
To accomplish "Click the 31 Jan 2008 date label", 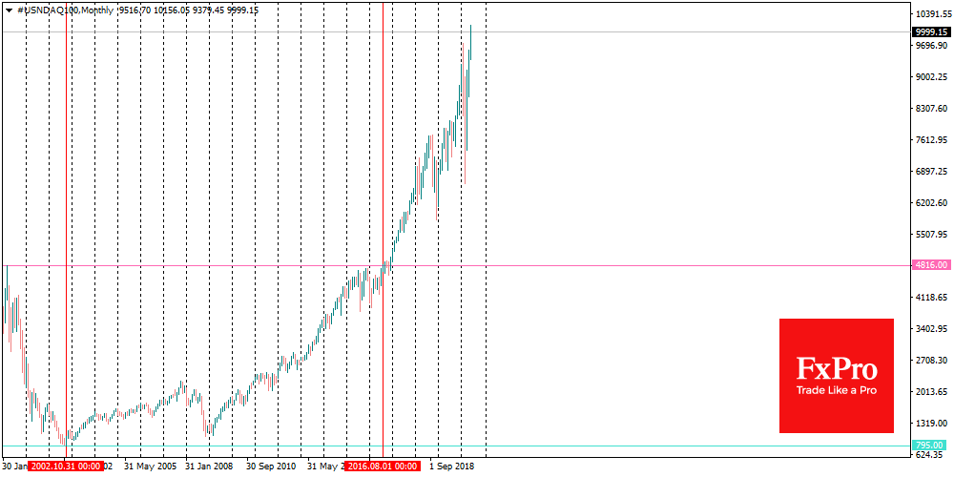I will point(209,467).
